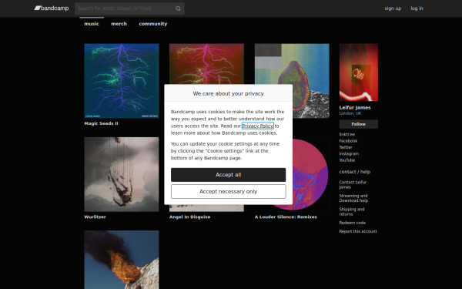Open the A Louder Silence: Remixes cover
Viewport: 462px width, 289px height.
click(x=310, y=174)
